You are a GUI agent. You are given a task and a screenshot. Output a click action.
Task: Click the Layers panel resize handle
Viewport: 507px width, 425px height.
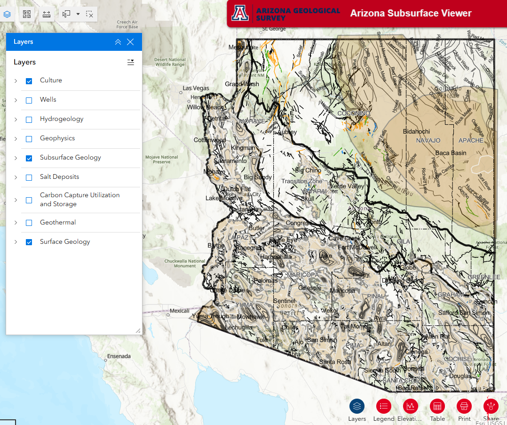point(138,331)
